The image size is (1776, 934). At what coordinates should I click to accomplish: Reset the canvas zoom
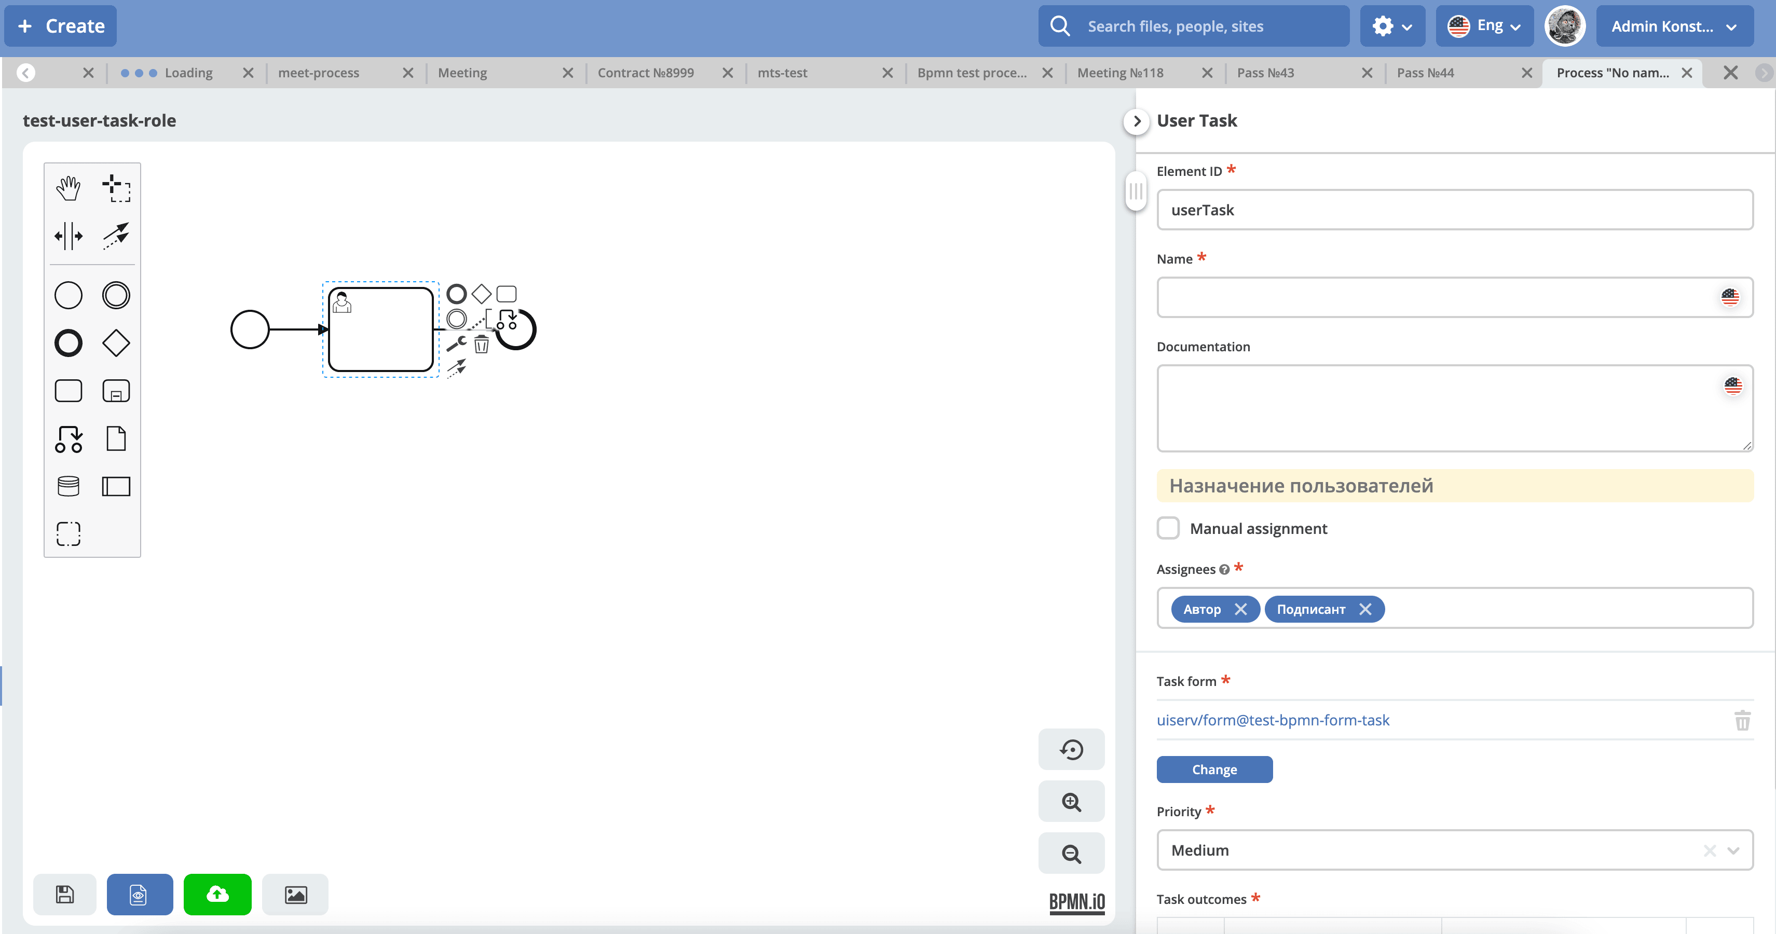pos(1071,749)
